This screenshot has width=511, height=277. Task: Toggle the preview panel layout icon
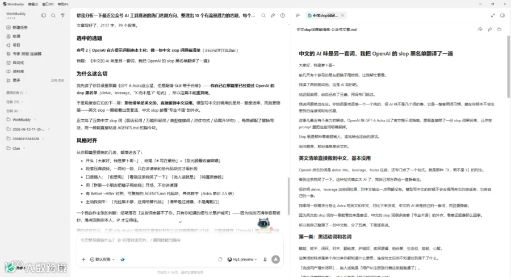pos(502,15)
